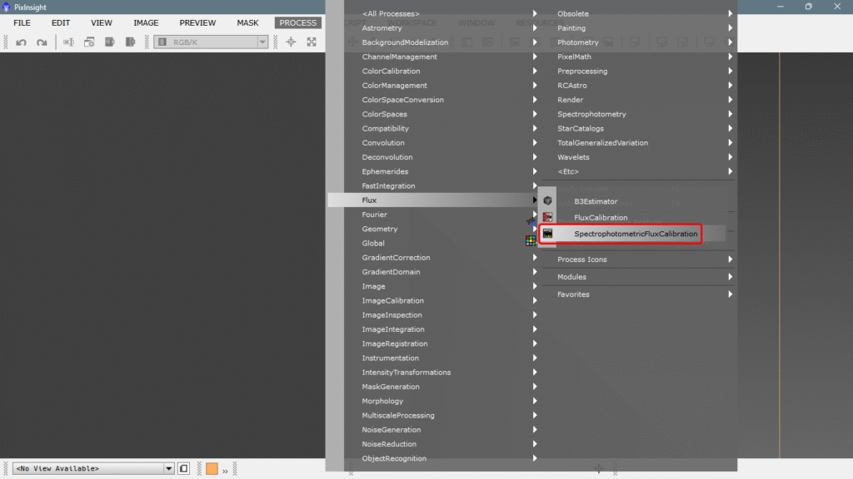Viewport: 853px width, 479px height.
Task: Expand the toolbar overflow chevron at bottom
Action: tap(225, 471)
